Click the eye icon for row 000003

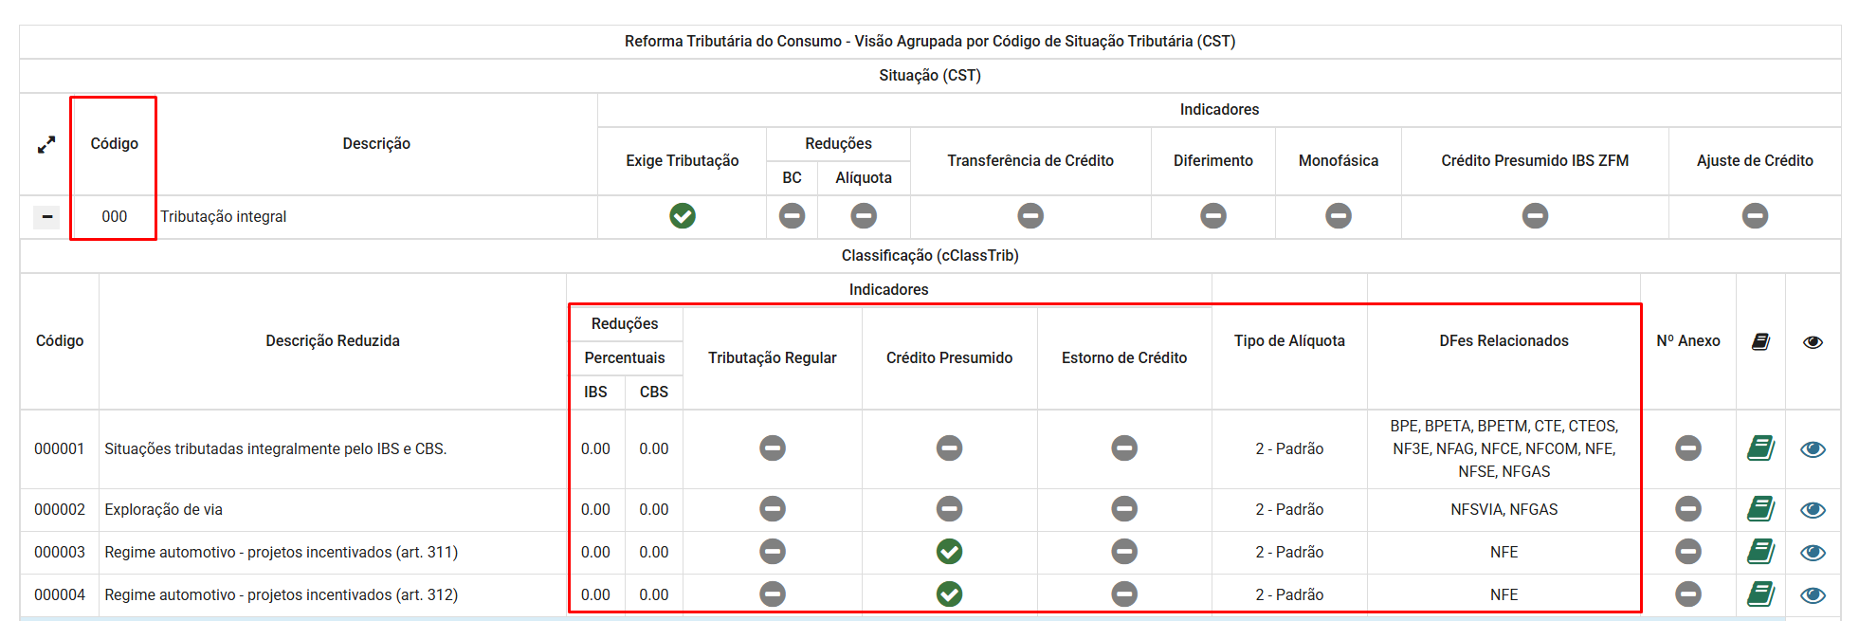coord(1813,553)
